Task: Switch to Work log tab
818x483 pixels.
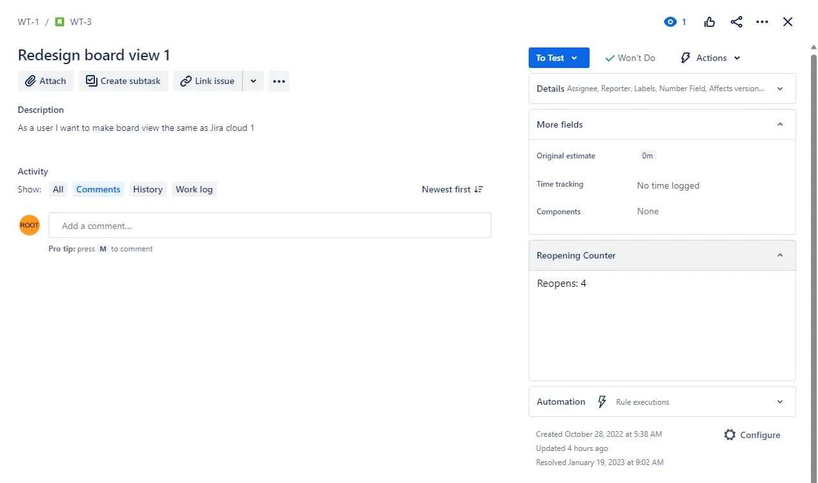Action: [194, 189]
